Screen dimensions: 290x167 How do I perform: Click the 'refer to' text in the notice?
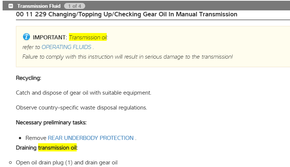pyautogui.click(x=31, y=47)
